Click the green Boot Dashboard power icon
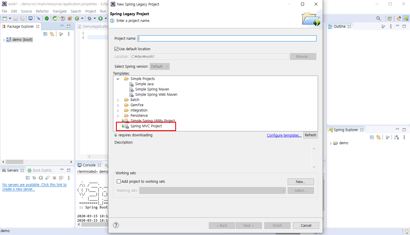Screen dimensions: 410x235 coord(47,18)
